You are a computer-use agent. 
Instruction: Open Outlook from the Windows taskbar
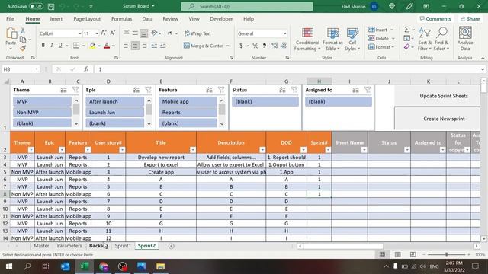[x=66, y=266]
